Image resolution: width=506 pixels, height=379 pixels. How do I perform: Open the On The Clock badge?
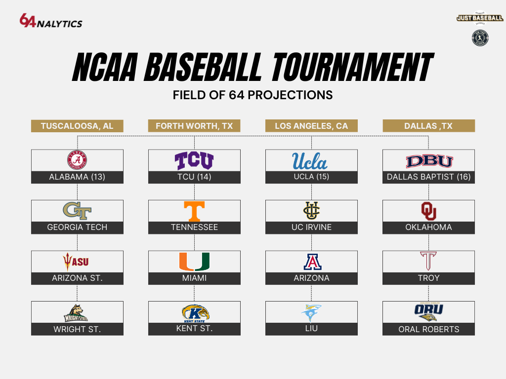click(x=480, y=38)
